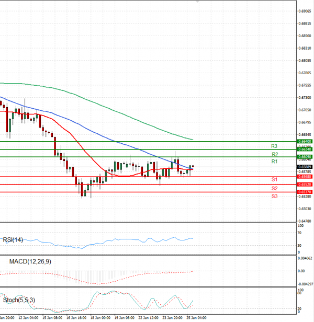Image resolution: width=314 pixels, height=322 pixels.
Task: Click the 25 Jan 04:00 time label
Action: tap(196, 318)
